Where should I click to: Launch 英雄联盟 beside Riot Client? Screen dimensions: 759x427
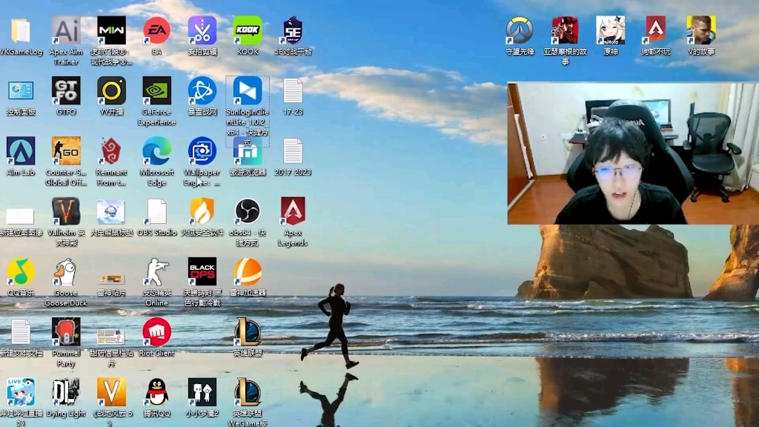pyautogui.click(x=248, y=332)
